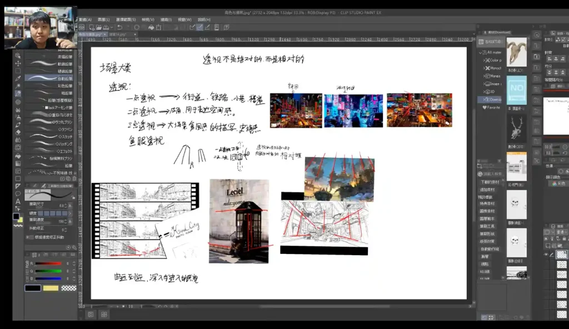Click Favorite in the material tree
The width and height of the screenshot is (569, 329).
(491, 107)
